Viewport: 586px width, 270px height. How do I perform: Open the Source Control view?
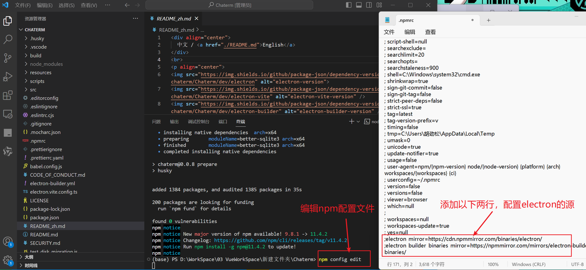(x=8, y=58)
